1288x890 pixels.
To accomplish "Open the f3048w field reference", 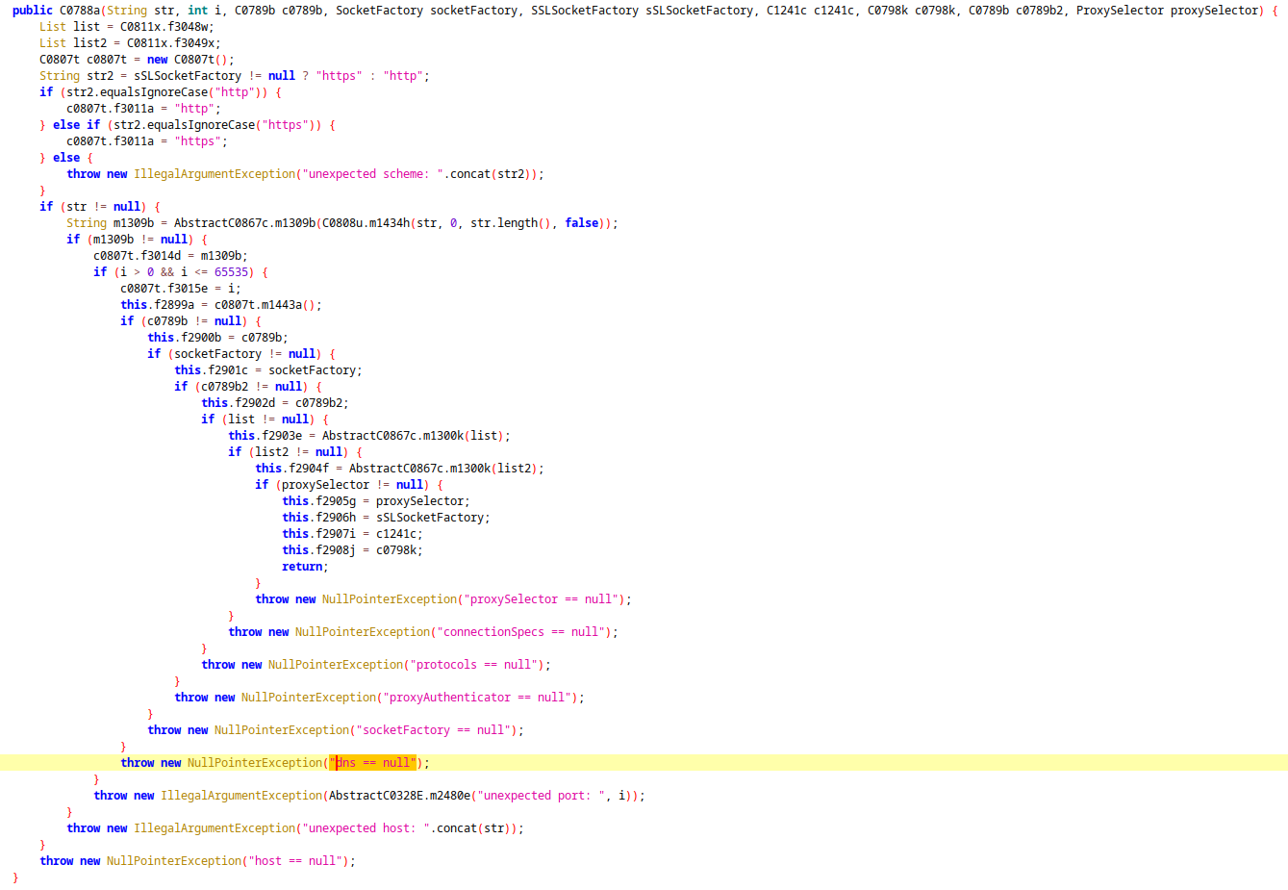I will (x=190, y=27).
